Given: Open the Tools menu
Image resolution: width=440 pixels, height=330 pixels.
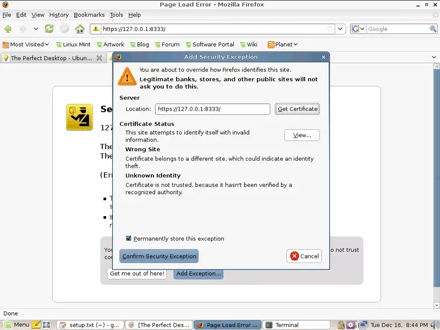Looking at the screenshot, I should tap(116, 15).
